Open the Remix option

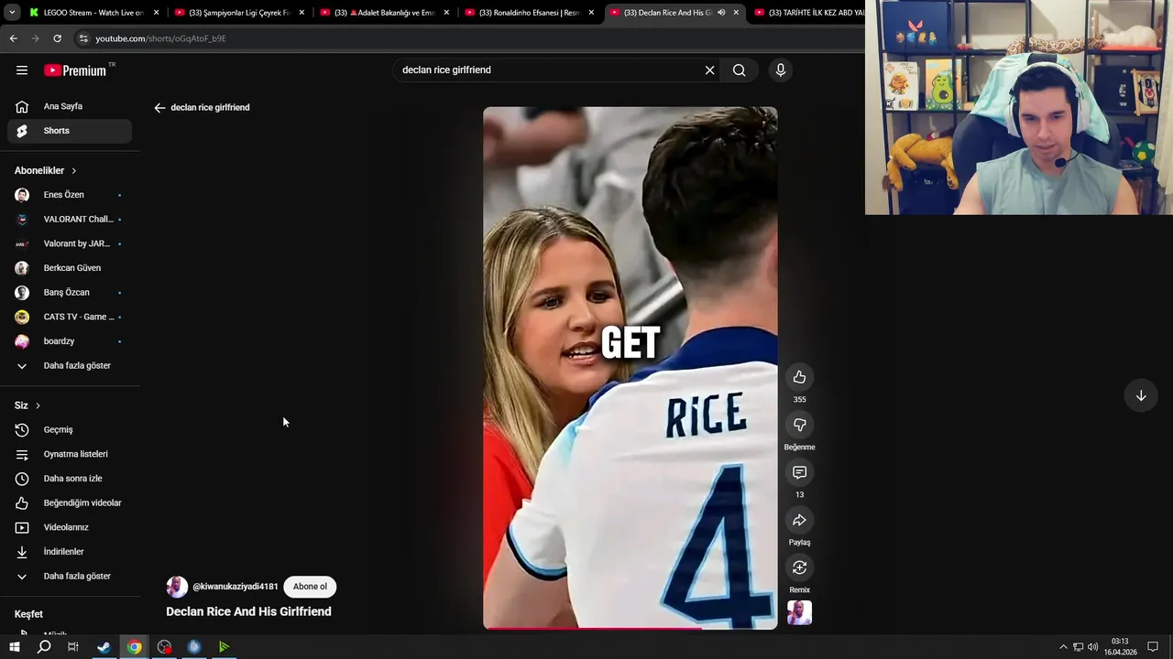[799, 567]
